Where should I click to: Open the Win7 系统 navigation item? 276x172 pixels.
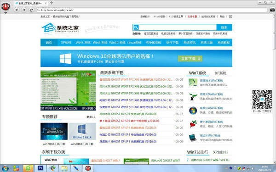point(83,43)
